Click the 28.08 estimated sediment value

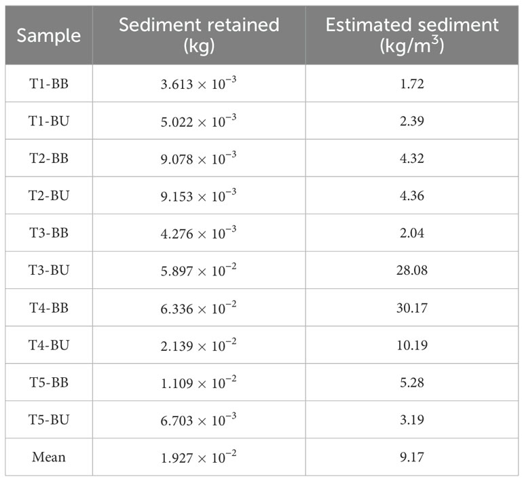point(412,270)
